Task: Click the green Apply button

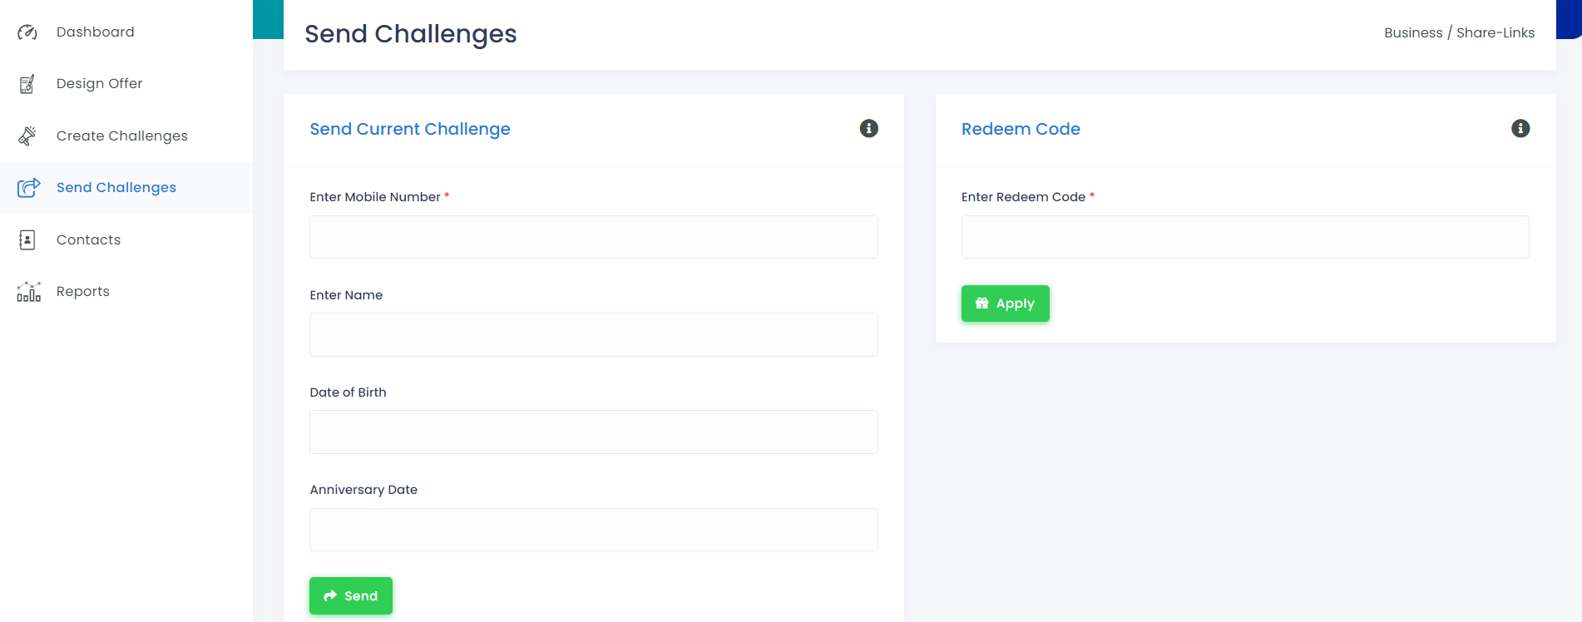Action: coord(1006,304)
